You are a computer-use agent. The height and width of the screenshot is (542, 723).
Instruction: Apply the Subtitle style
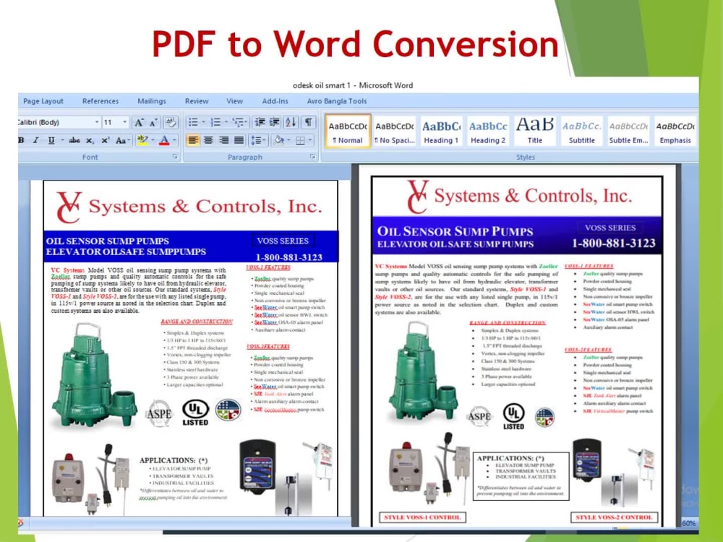[582, 132]
